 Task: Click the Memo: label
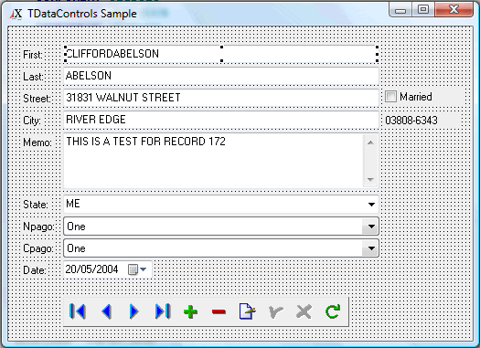pos(37,142)
